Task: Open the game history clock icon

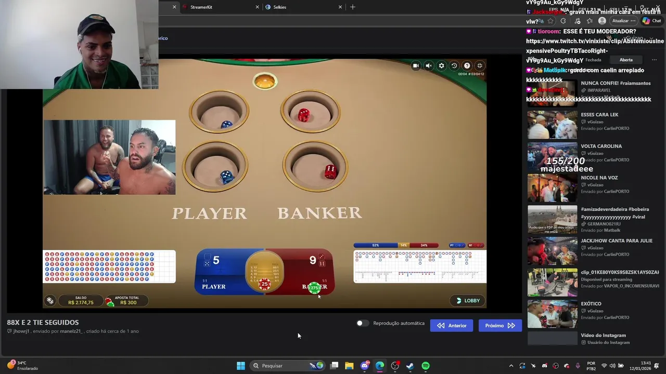Action: click(454, 65)
